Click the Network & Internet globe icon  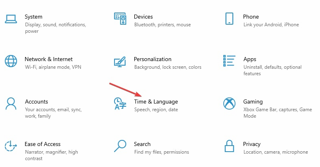(11, 61)
